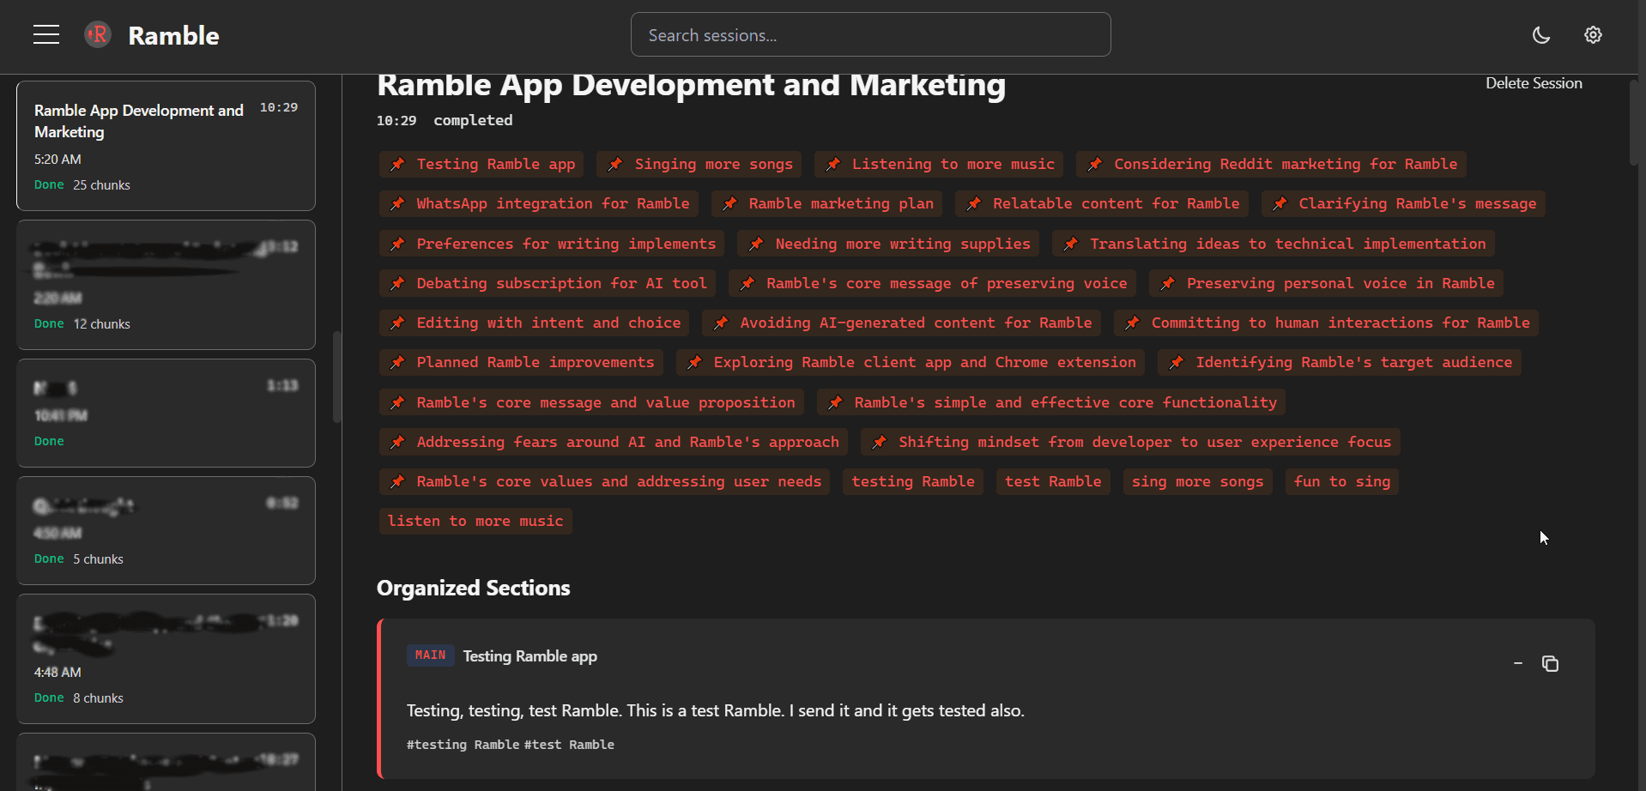Click the 'Search sessions' input field

click(870, 34)
